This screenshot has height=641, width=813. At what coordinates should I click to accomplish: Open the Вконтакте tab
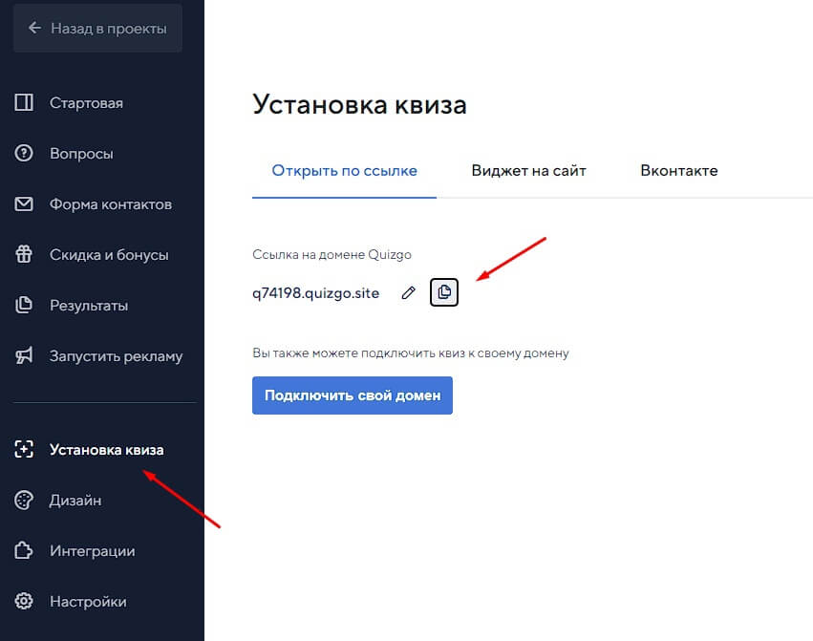click(x=678, y=171)
